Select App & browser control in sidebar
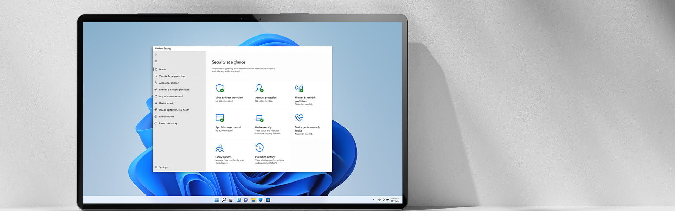 (179, 96)
